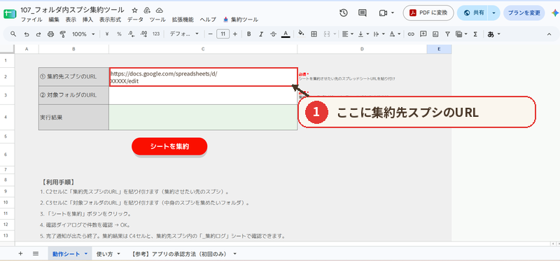Open the Japanese input tools あ dropdown

point(494,34)
